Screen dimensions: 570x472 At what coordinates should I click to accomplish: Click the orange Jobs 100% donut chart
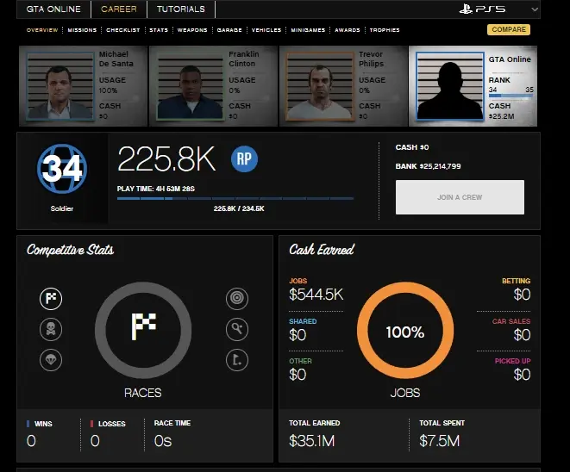click(x=405, y=331)
